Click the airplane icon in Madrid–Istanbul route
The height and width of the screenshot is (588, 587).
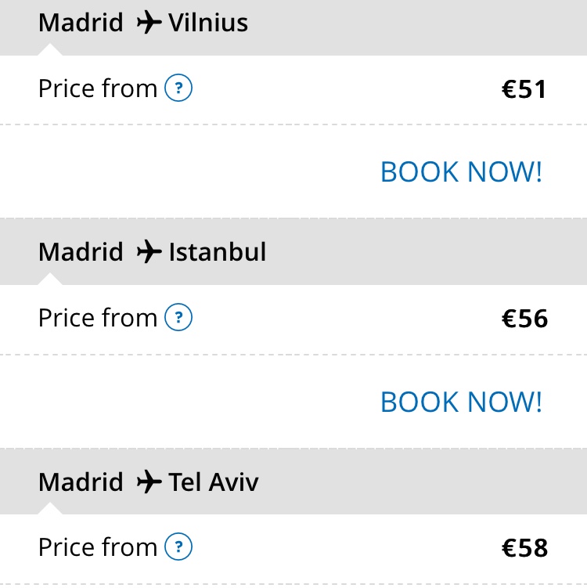pos(148,252)
